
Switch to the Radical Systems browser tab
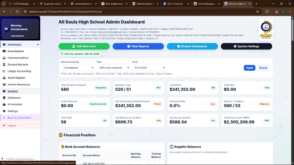145,4
